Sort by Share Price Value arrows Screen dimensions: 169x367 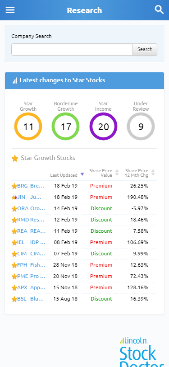point(117,173)
